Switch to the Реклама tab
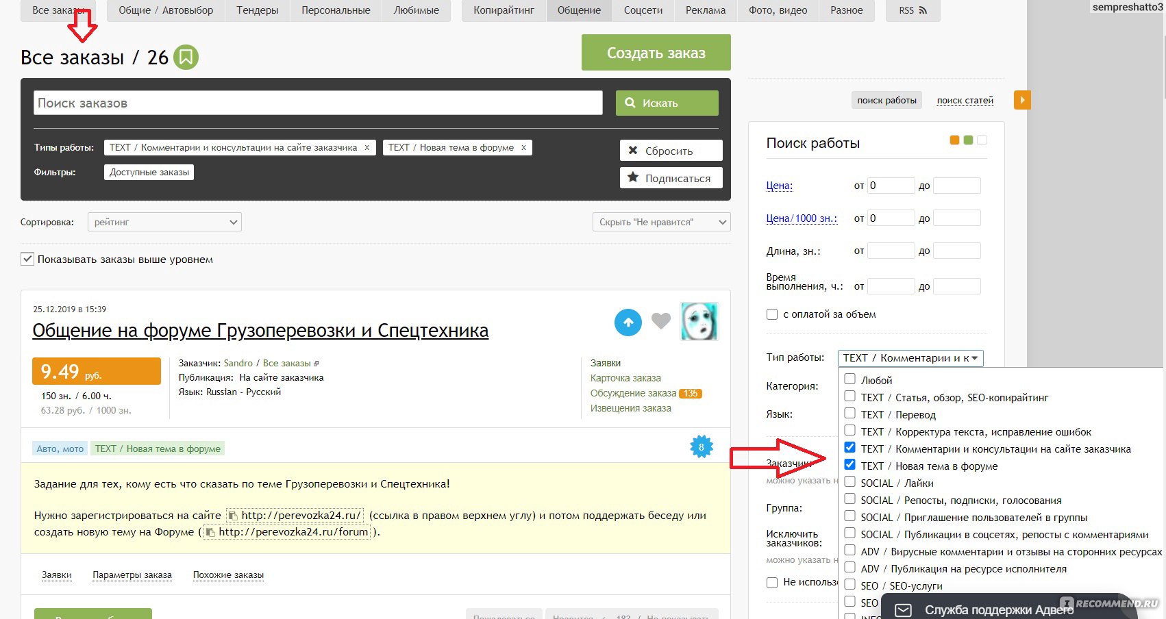Viewport: 1166px width, 619px height. [706, 10]
